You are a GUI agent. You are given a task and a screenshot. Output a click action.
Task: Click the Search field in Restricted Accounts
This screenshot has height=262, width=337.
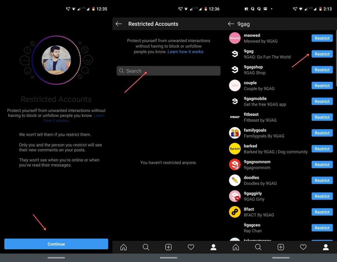[x=168, y=71]
